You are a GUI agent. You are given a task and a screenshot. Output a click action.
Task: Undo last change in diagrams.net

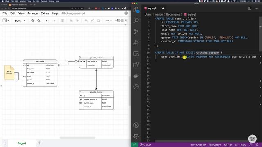(x=47, y=21)
